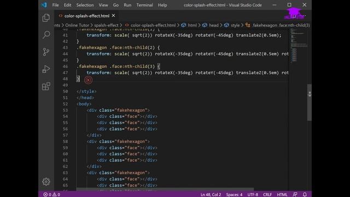Click the <body> tag on line 52
Screen dimensions: 350x197
[84, 104]
